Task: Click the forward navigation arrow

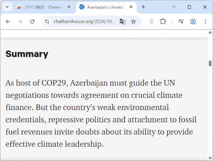Action: (x=20, y=21)
